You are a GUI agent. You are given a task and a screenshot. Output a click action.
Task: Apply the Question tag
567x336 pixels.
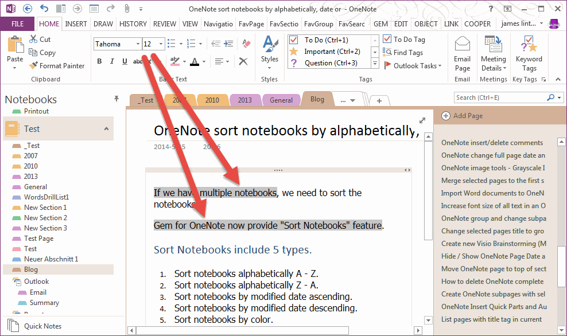(329, 63)
